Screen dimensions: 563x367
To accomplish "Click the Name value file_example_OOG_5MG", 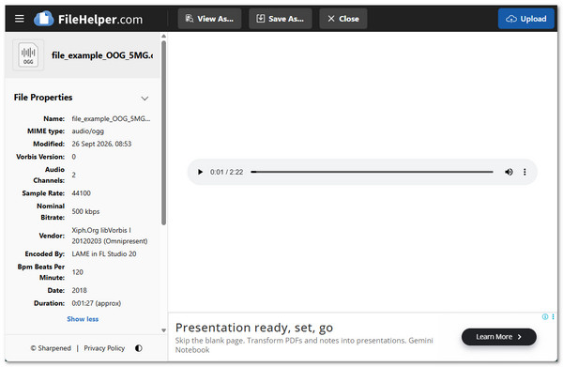I will coord(111,118).
